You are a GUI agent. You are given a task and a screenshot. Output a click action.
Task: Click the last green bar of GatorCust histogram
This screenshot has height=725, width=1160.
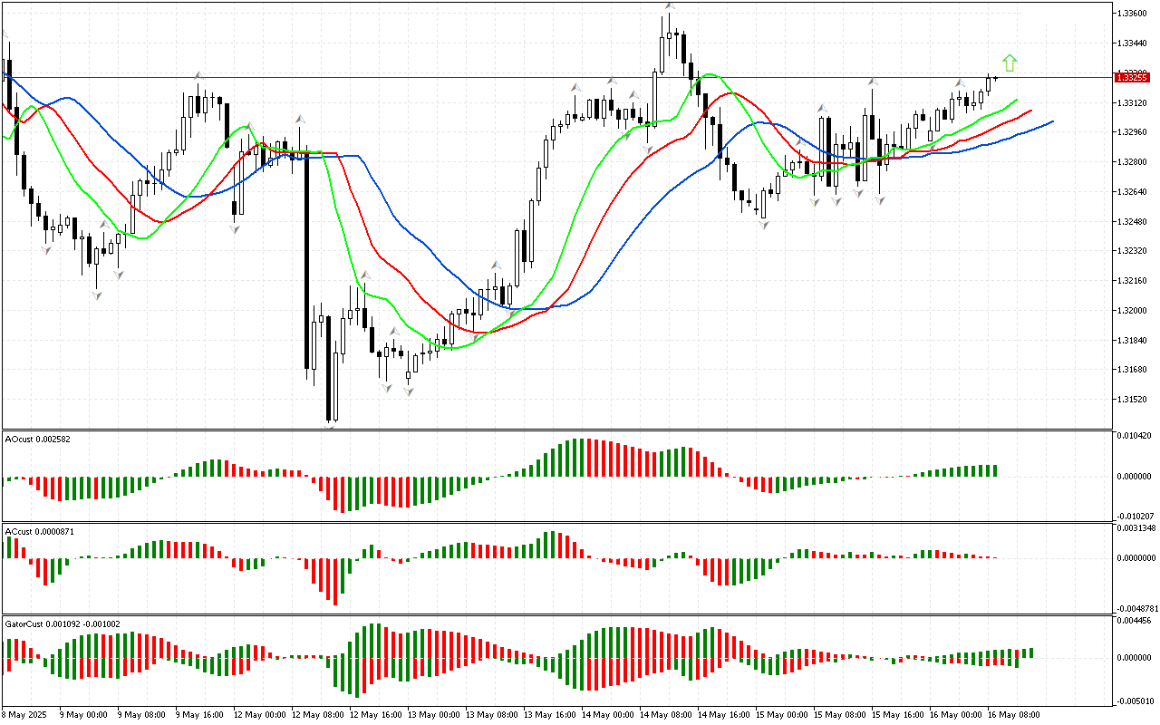1031,652
